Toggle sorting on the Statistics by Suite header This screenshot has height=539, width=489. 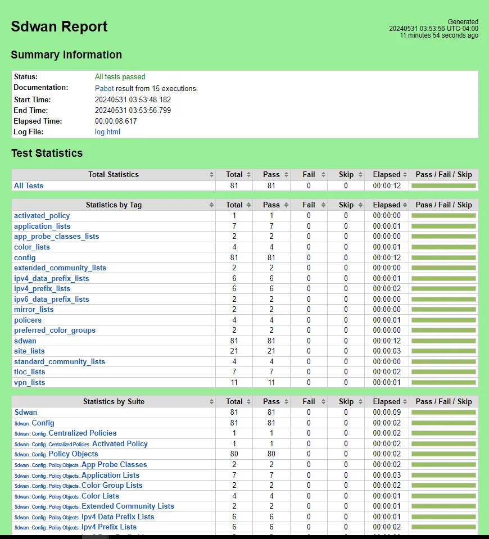coord(211,401)
